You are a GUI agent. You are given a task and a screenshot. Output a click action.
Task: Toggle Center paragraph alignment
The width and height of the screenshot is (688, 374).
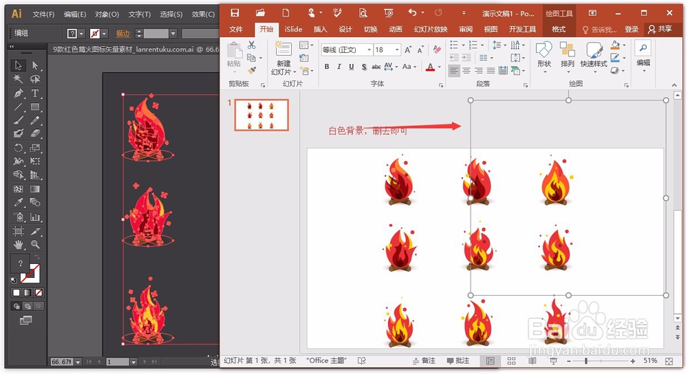coord(466,70)
